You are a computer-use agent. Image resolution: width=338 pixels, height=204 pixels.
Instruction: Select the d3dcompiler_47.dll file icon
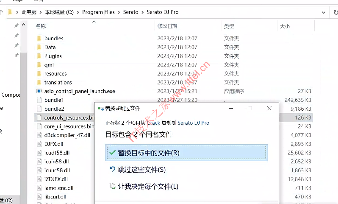tap(39, 135)
